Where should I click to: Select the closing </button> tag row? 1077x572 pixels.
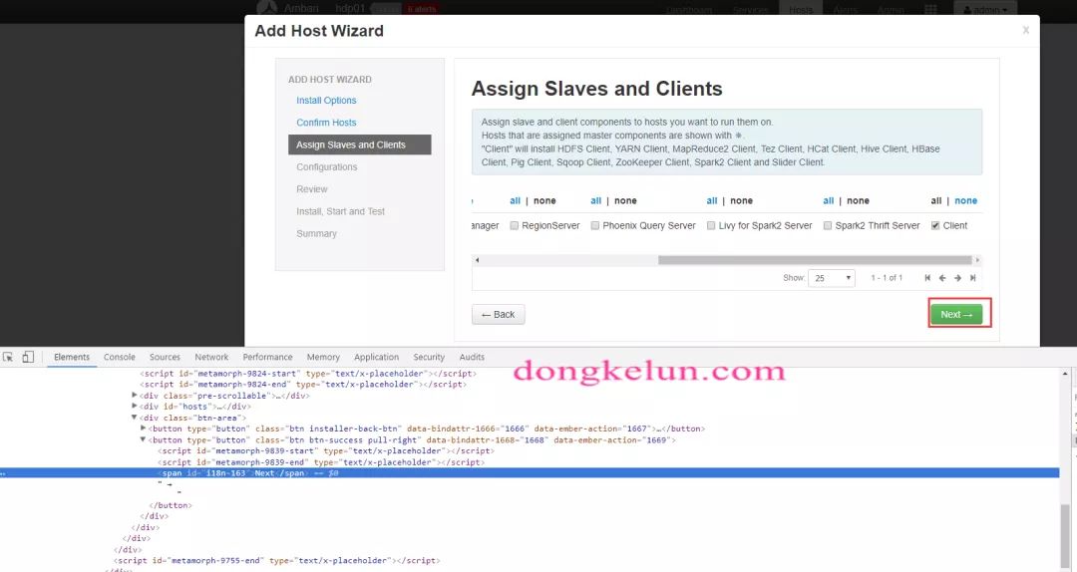coord(172,505)
